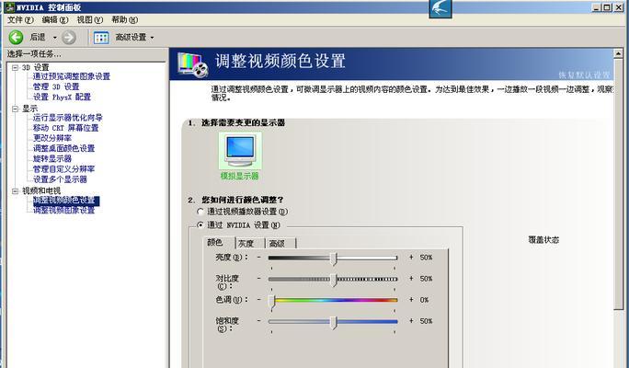Open 调整视频图象设置 task

(63, 211)
